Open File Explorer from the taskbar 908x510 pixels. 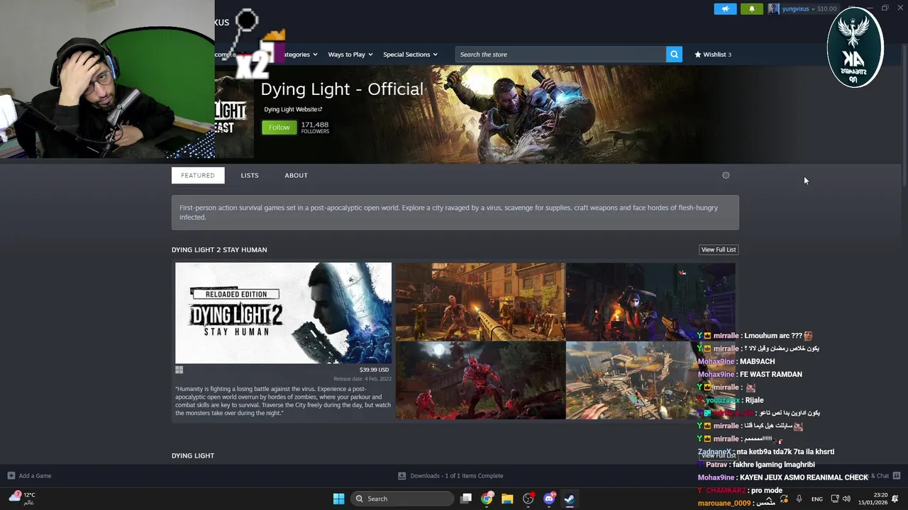[507, 499]
